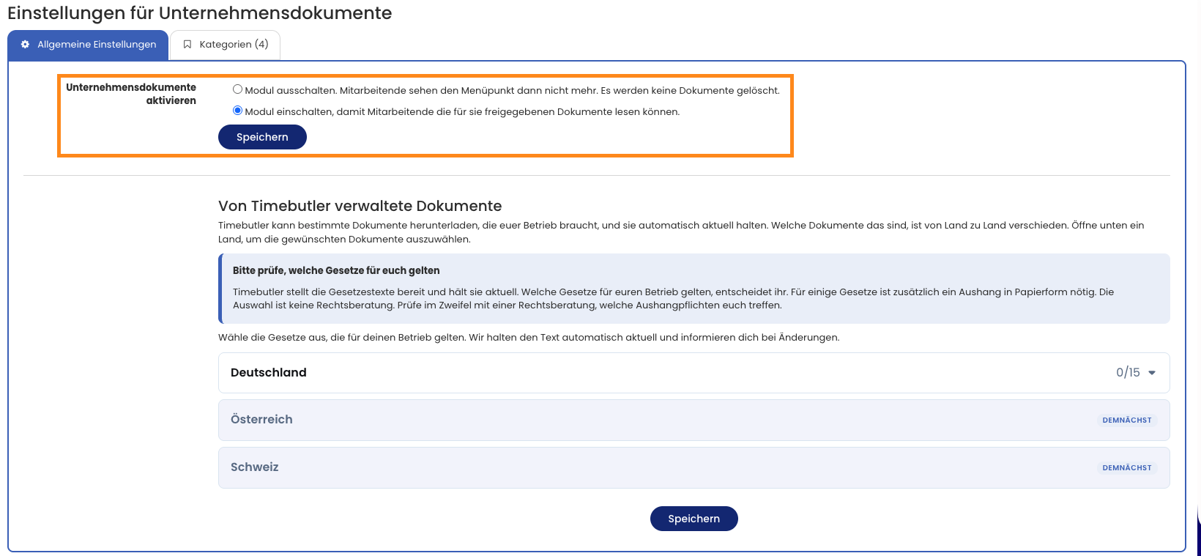Open the Schweiz country row
The width and height of the screenshot is (1201, 556).
point(694,467)
